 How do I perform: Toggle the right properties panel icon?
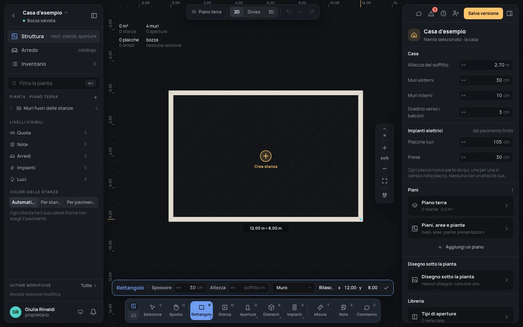tap(510, 13)
